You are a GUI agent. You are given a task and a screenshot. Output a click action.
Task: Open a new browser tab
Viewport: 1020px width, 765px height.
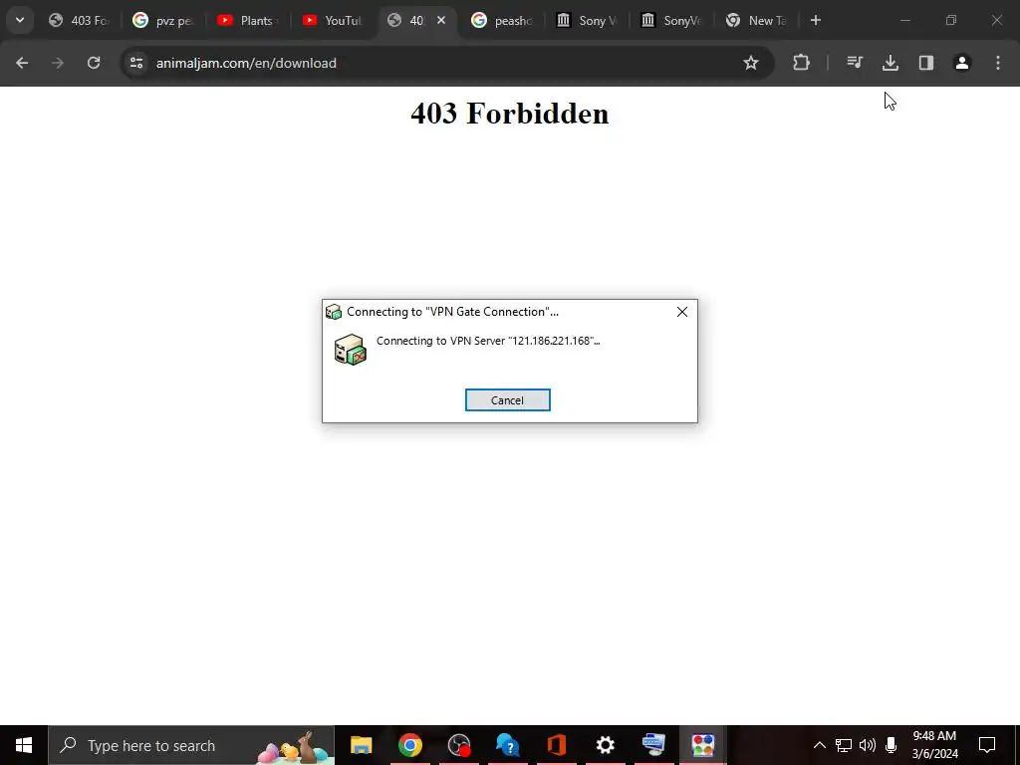(816, 20)
